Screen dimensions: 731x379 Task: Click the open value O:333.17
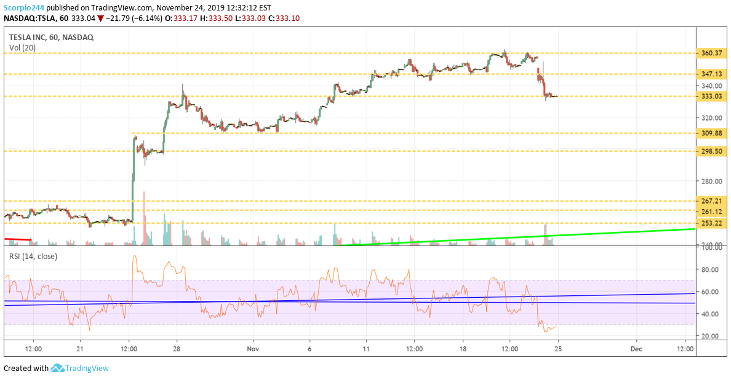point(182,18)
